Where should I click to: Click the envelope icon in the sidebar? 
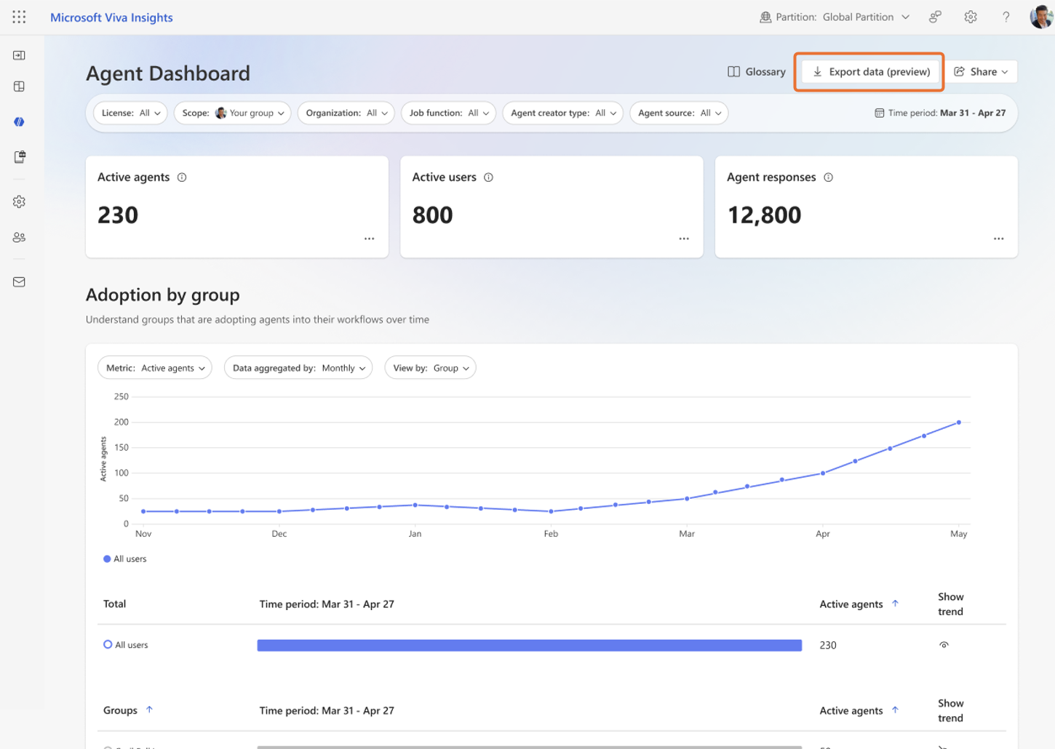[x=20, y=282]
